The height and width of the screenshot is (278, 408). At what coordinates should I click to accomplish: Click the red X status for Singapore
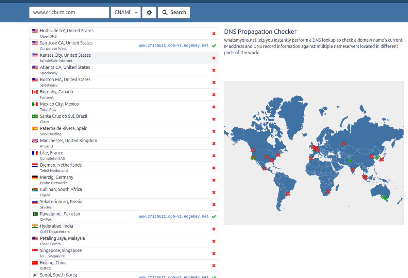click(x=214, y=254)
